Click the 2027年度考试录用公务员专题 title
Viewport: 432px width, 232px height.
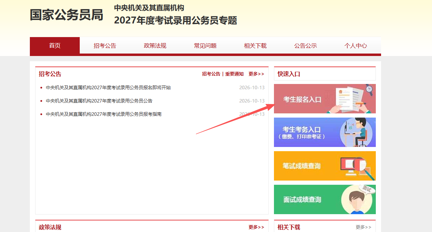(176, 20)
